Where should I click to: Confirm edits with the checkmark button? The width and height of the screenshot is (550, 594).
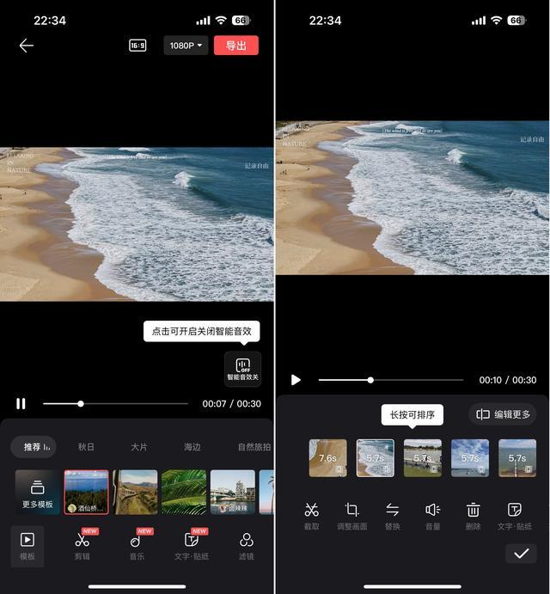click(x=521, y=554)
